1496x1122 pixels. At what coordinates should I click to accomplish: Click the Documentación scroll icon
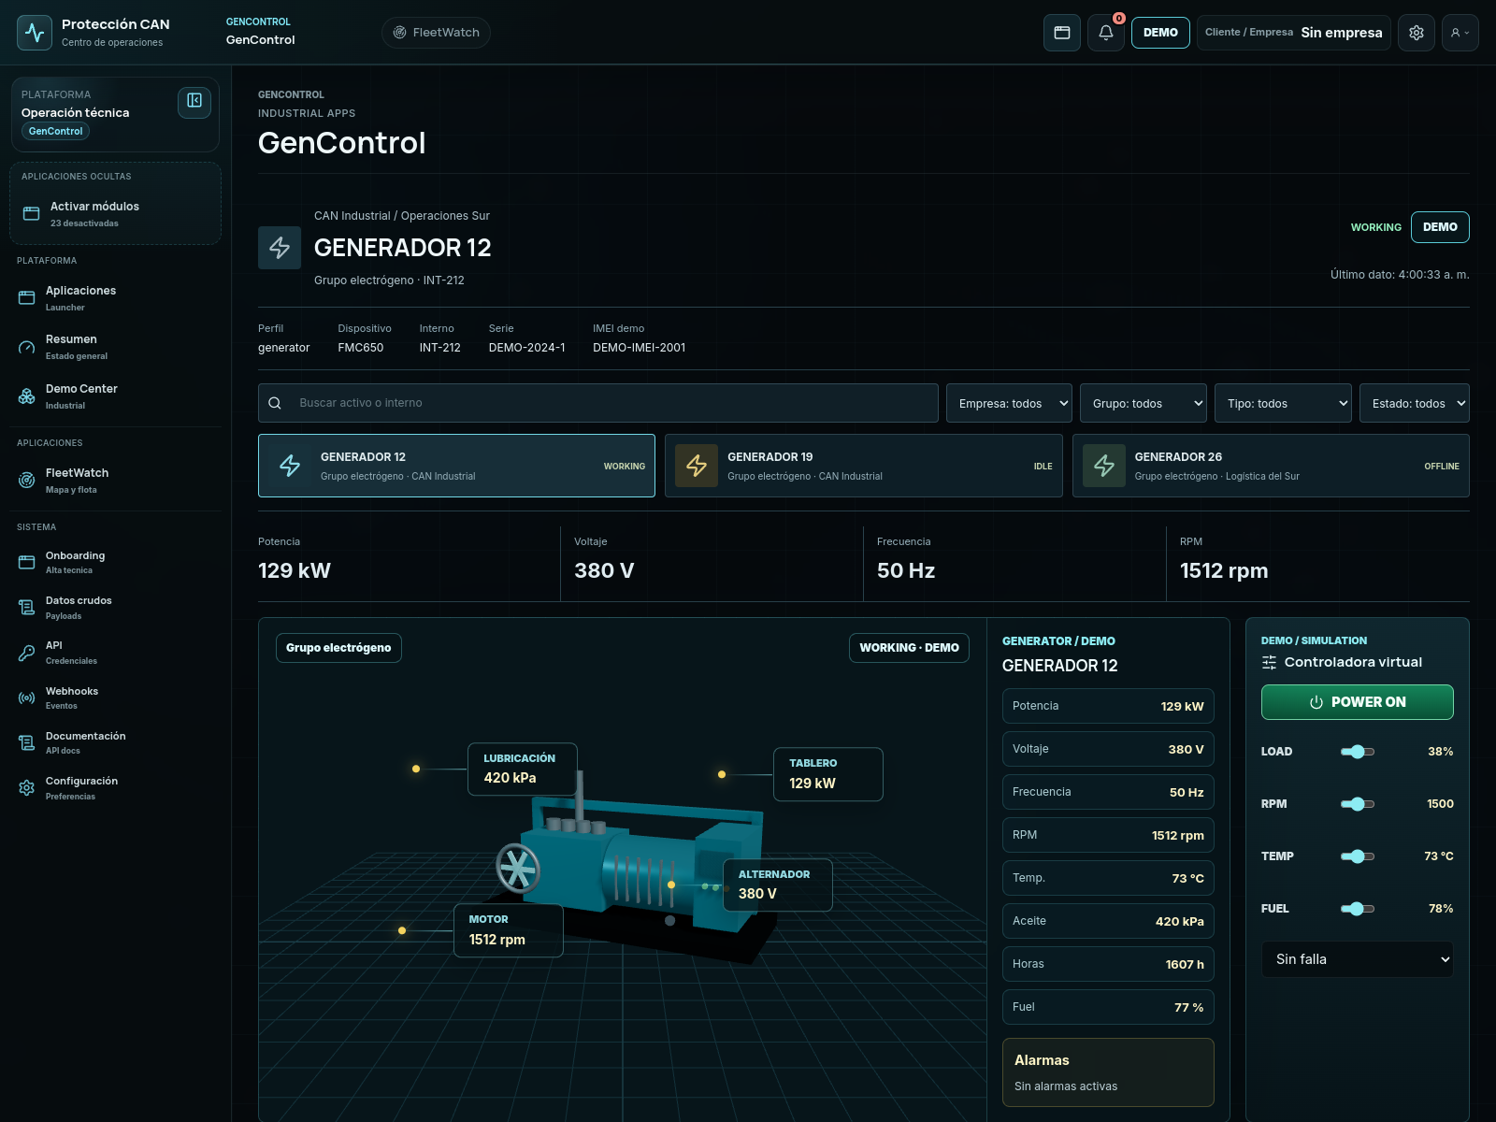point(27,742)
